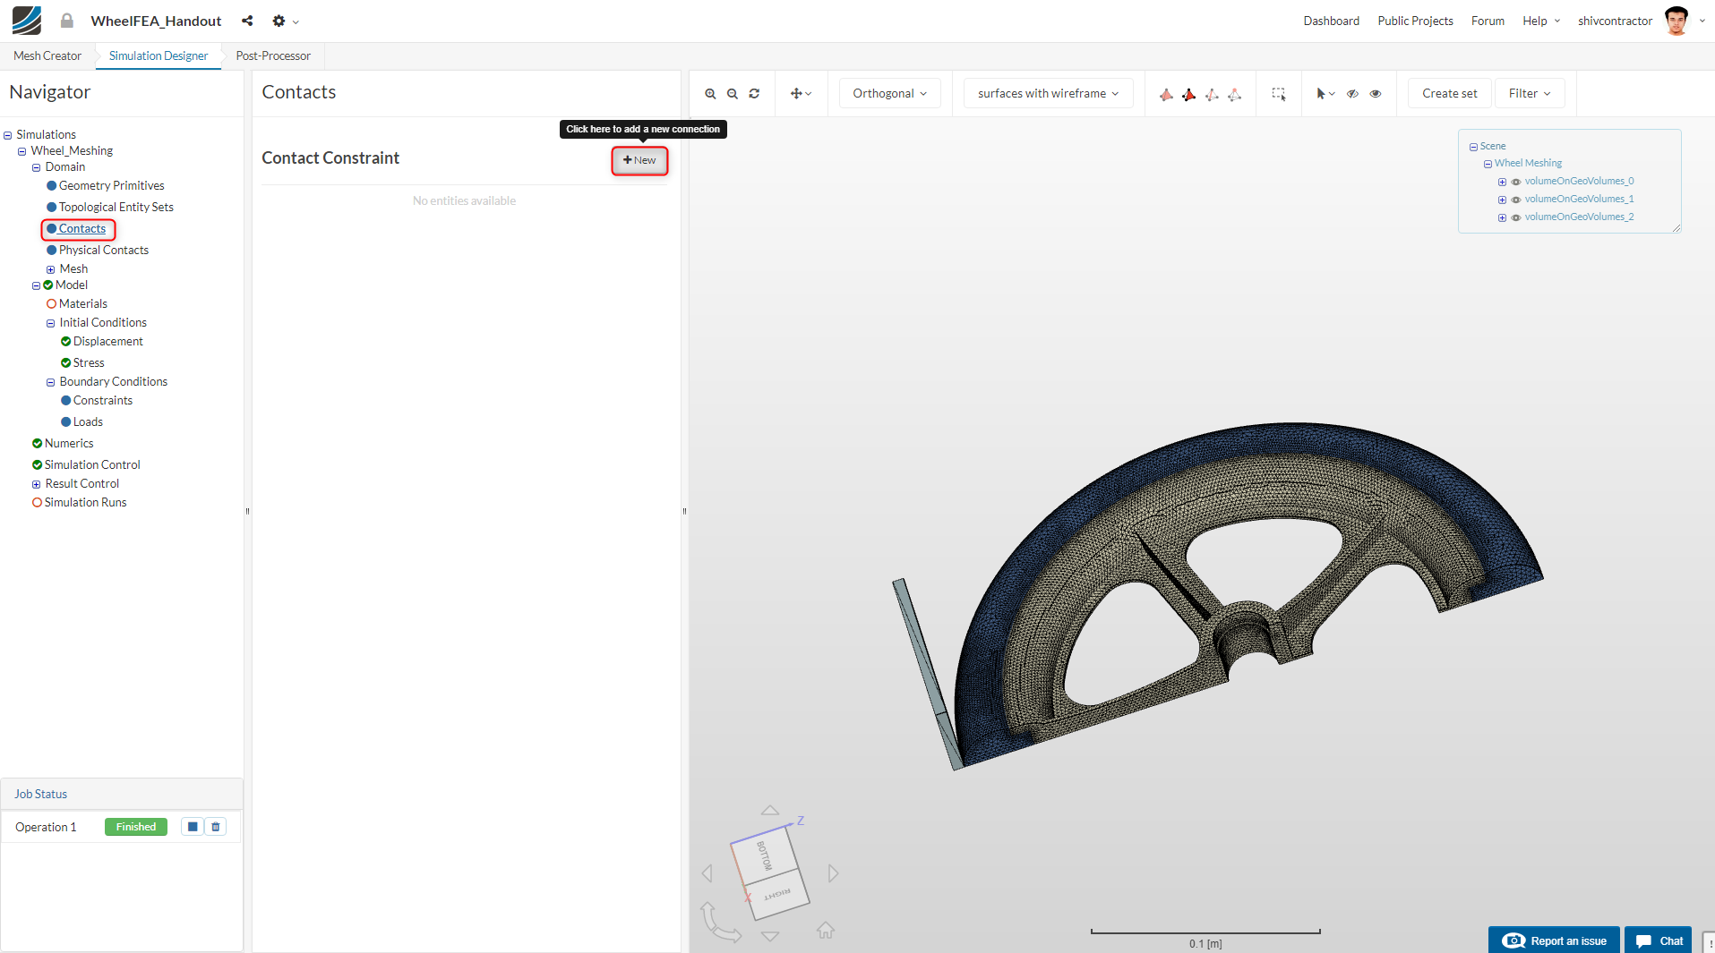Image resolution: width=1715 pixels, height=953 pixels.
Task: Toggle visibility eye for volumeOnGeoVolumes_1
Action: click(1516, 200)
